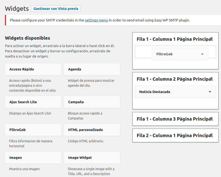
Task: Collapse Fila 1 - Columna 2 panel arrow
Action: (211, 78)
